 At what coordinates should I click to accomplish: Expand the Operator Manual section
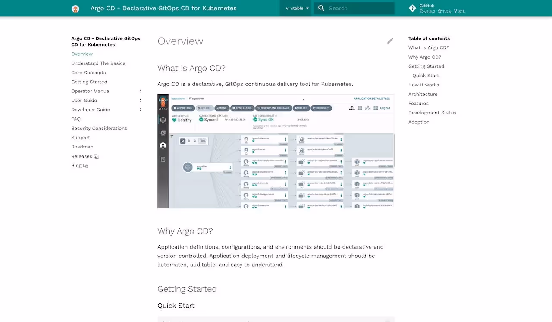click(x=140, y=91)
